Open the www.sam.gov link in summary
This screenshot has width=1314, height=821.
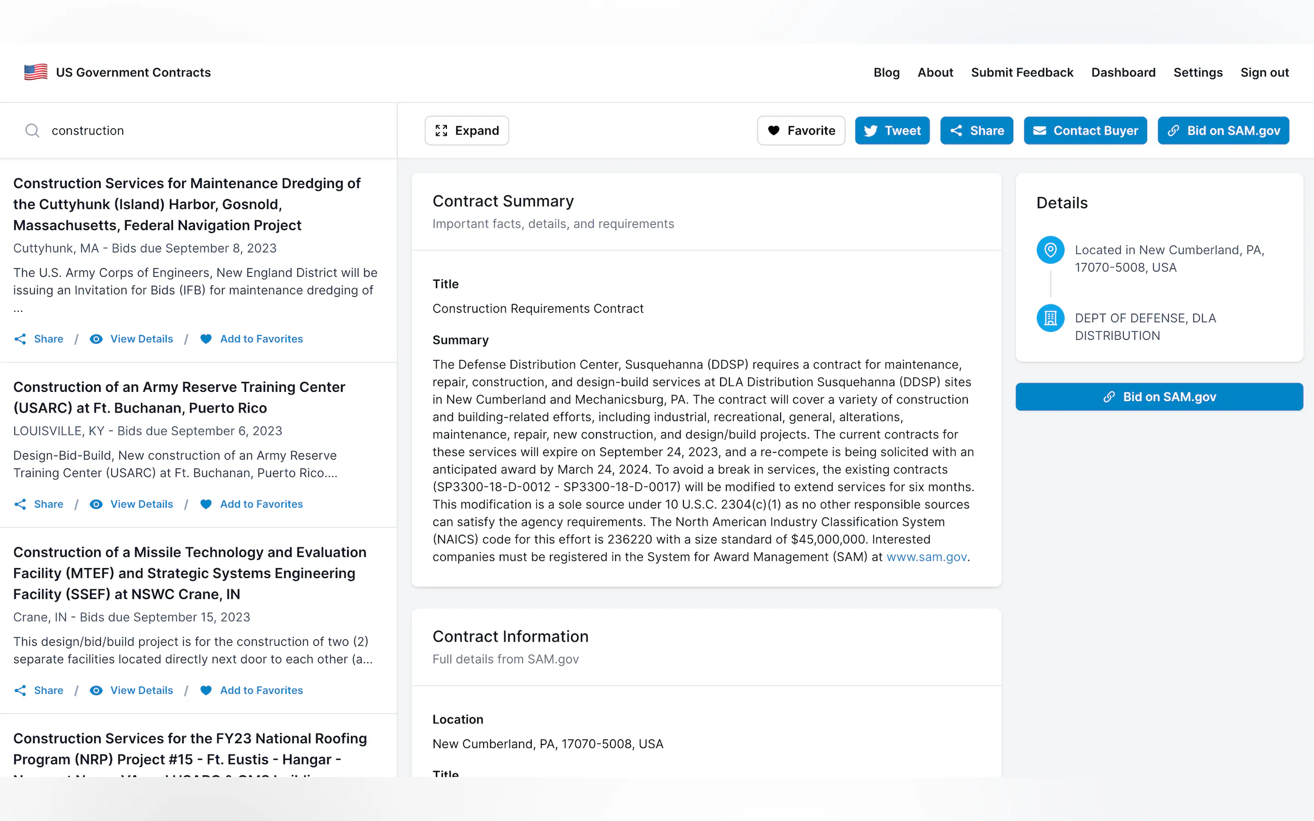(926, 557)
